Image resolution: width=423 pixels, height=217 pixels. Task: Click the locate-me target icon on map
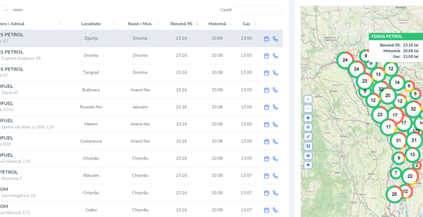coord(308,127)
